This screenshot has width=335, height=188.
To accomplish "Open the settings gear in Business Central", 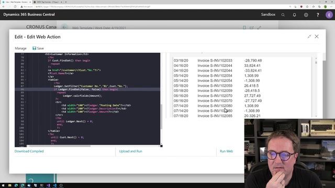I will pos(306,15).
